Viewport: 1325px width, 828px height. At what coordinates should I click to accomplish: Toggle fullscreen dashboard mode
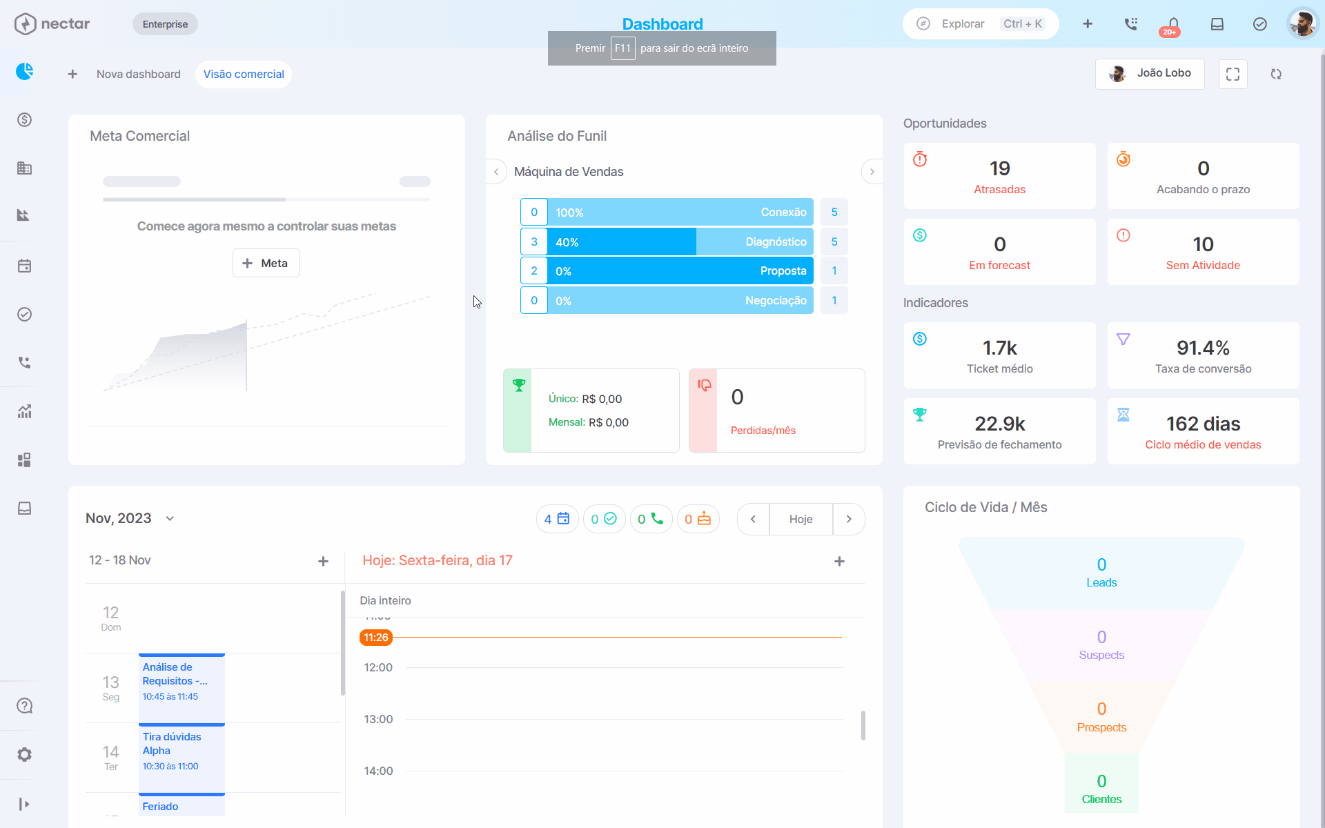pos(1233,74)
